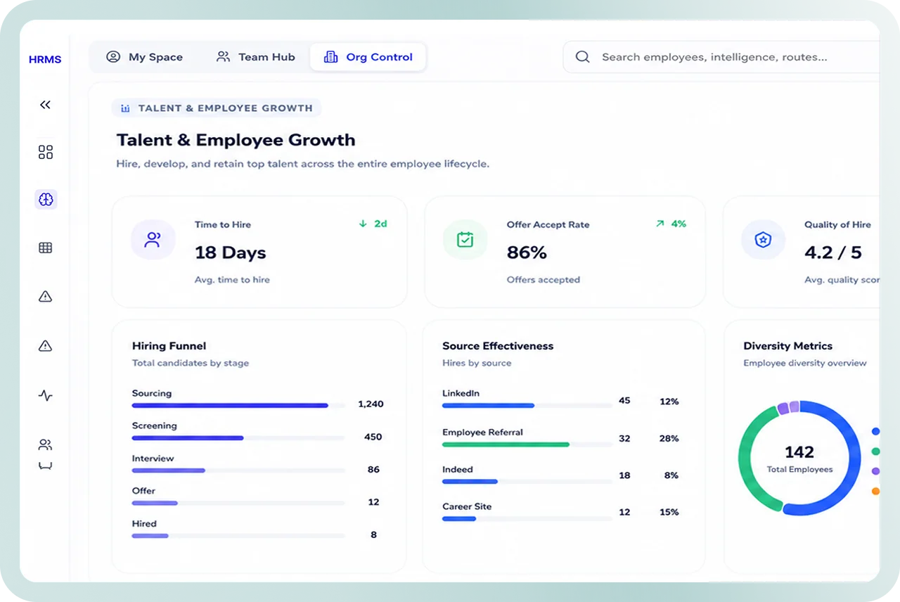Click the "86%" offer accept value
The image size is (900, 602).
click(527, 252)
